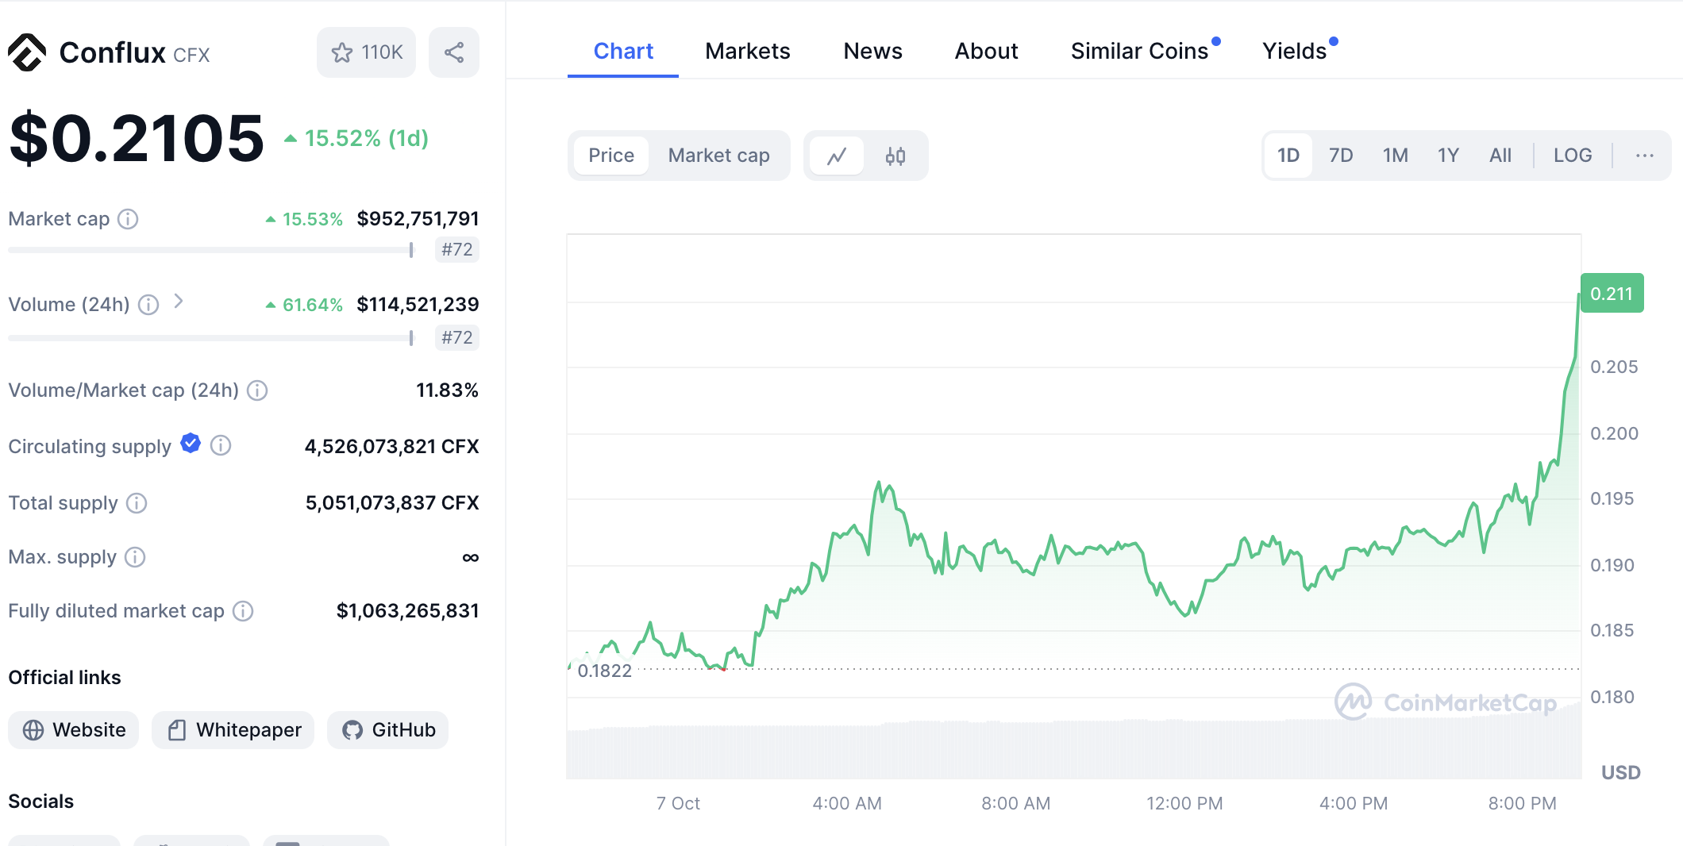Click the 0.211 current price label on chart
This screenshot has width=1683, height=846.
[x=1612, y=294]
